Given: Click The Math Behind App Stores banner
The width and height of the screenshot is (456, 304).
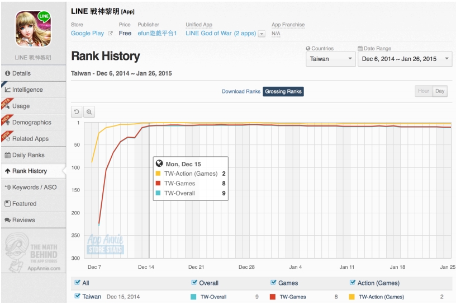Looking at the screenshot, I should coord(33,253).
